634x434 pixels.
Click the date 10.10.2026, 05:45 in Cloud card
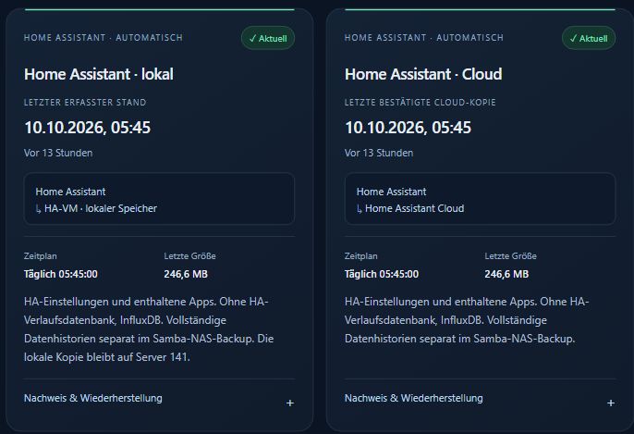tap(408, 128)
